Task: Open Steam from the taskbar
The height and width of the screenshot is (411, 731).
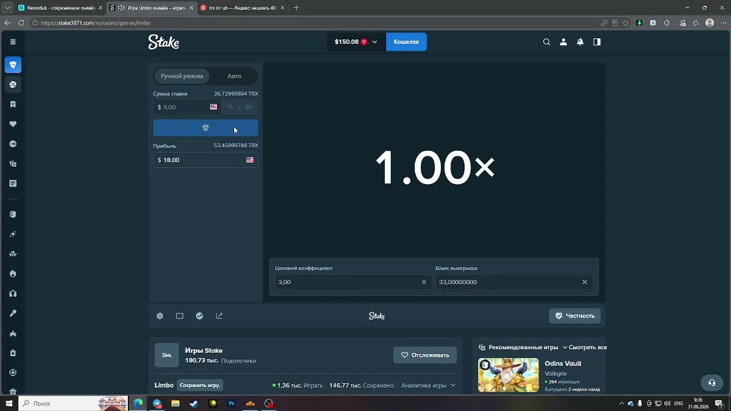Action: click(x=194, y=404)
